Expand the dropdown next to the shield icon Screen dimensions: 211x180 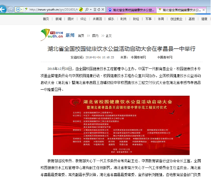[x=22, y=9]
